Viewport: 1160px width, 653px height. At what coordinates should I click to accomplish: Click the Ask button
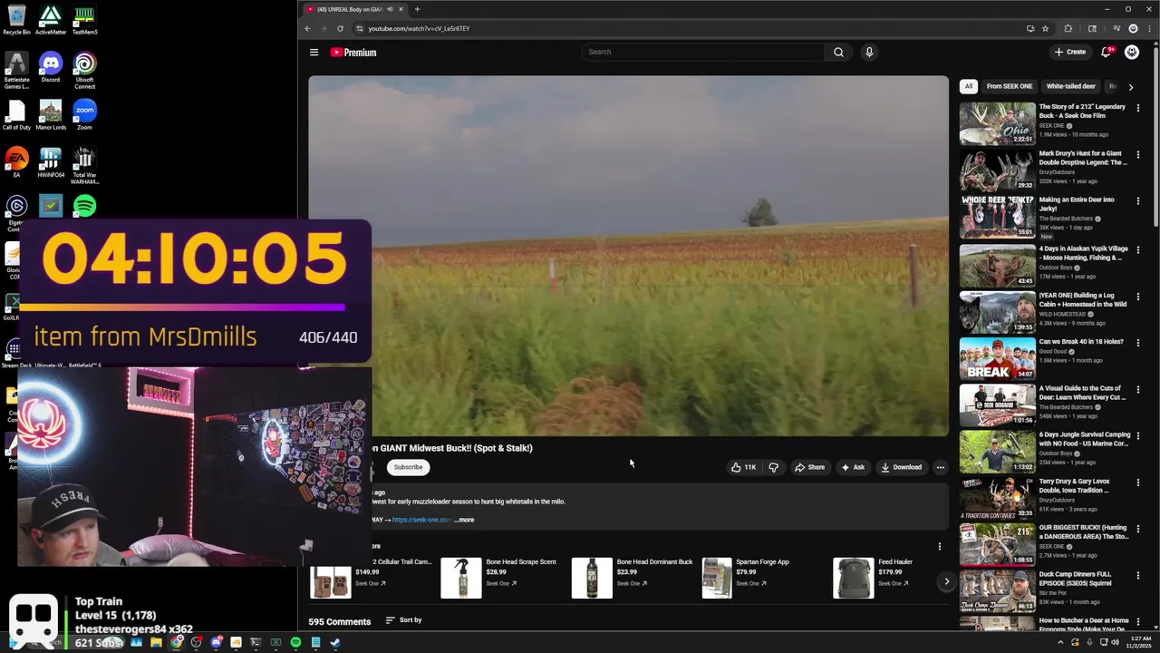pos(853,467)
